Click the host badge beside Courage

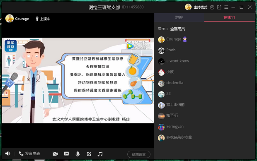[185, 39]
